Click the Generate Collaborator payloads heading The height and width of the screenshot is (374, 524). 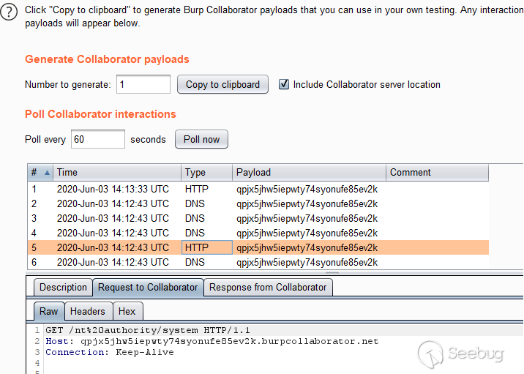107,59
